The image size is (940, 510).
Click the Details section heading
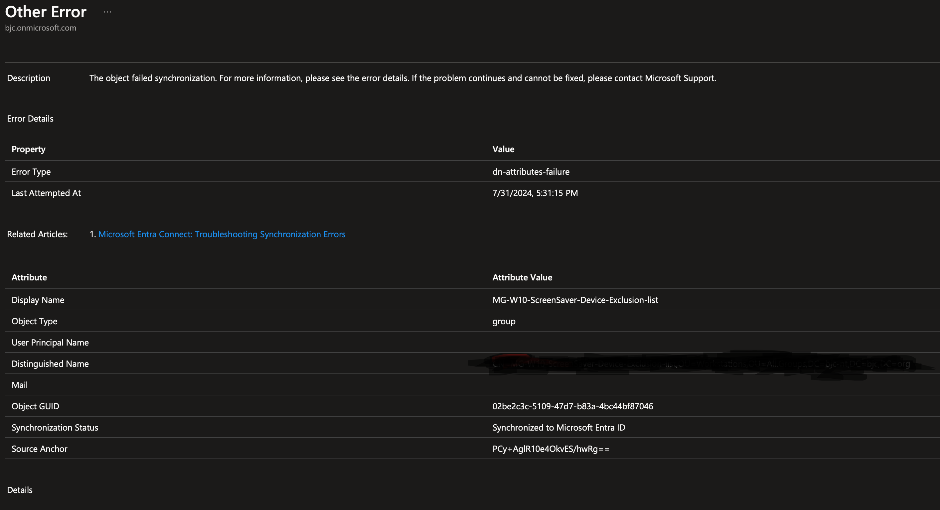click(x=20, y=490)
